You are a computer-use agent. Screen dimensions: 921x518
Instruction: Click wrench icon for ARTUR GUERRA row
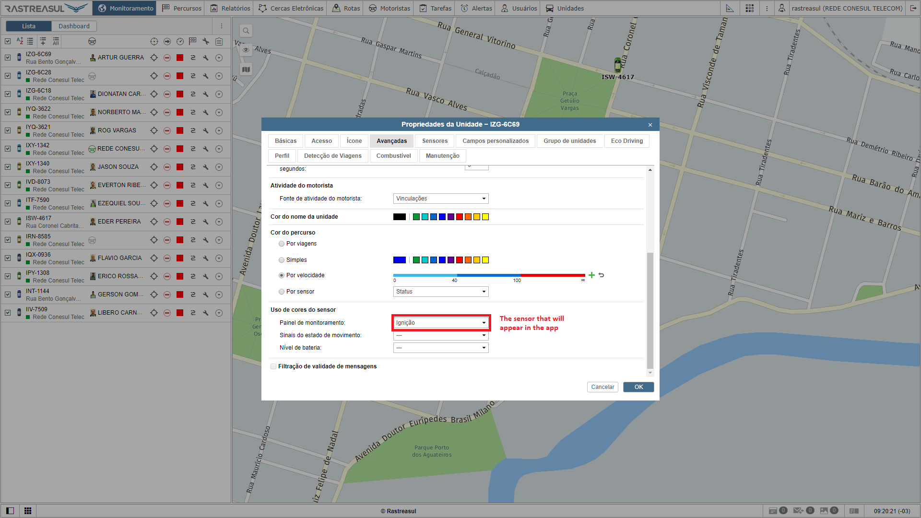(x=206, y=58)
